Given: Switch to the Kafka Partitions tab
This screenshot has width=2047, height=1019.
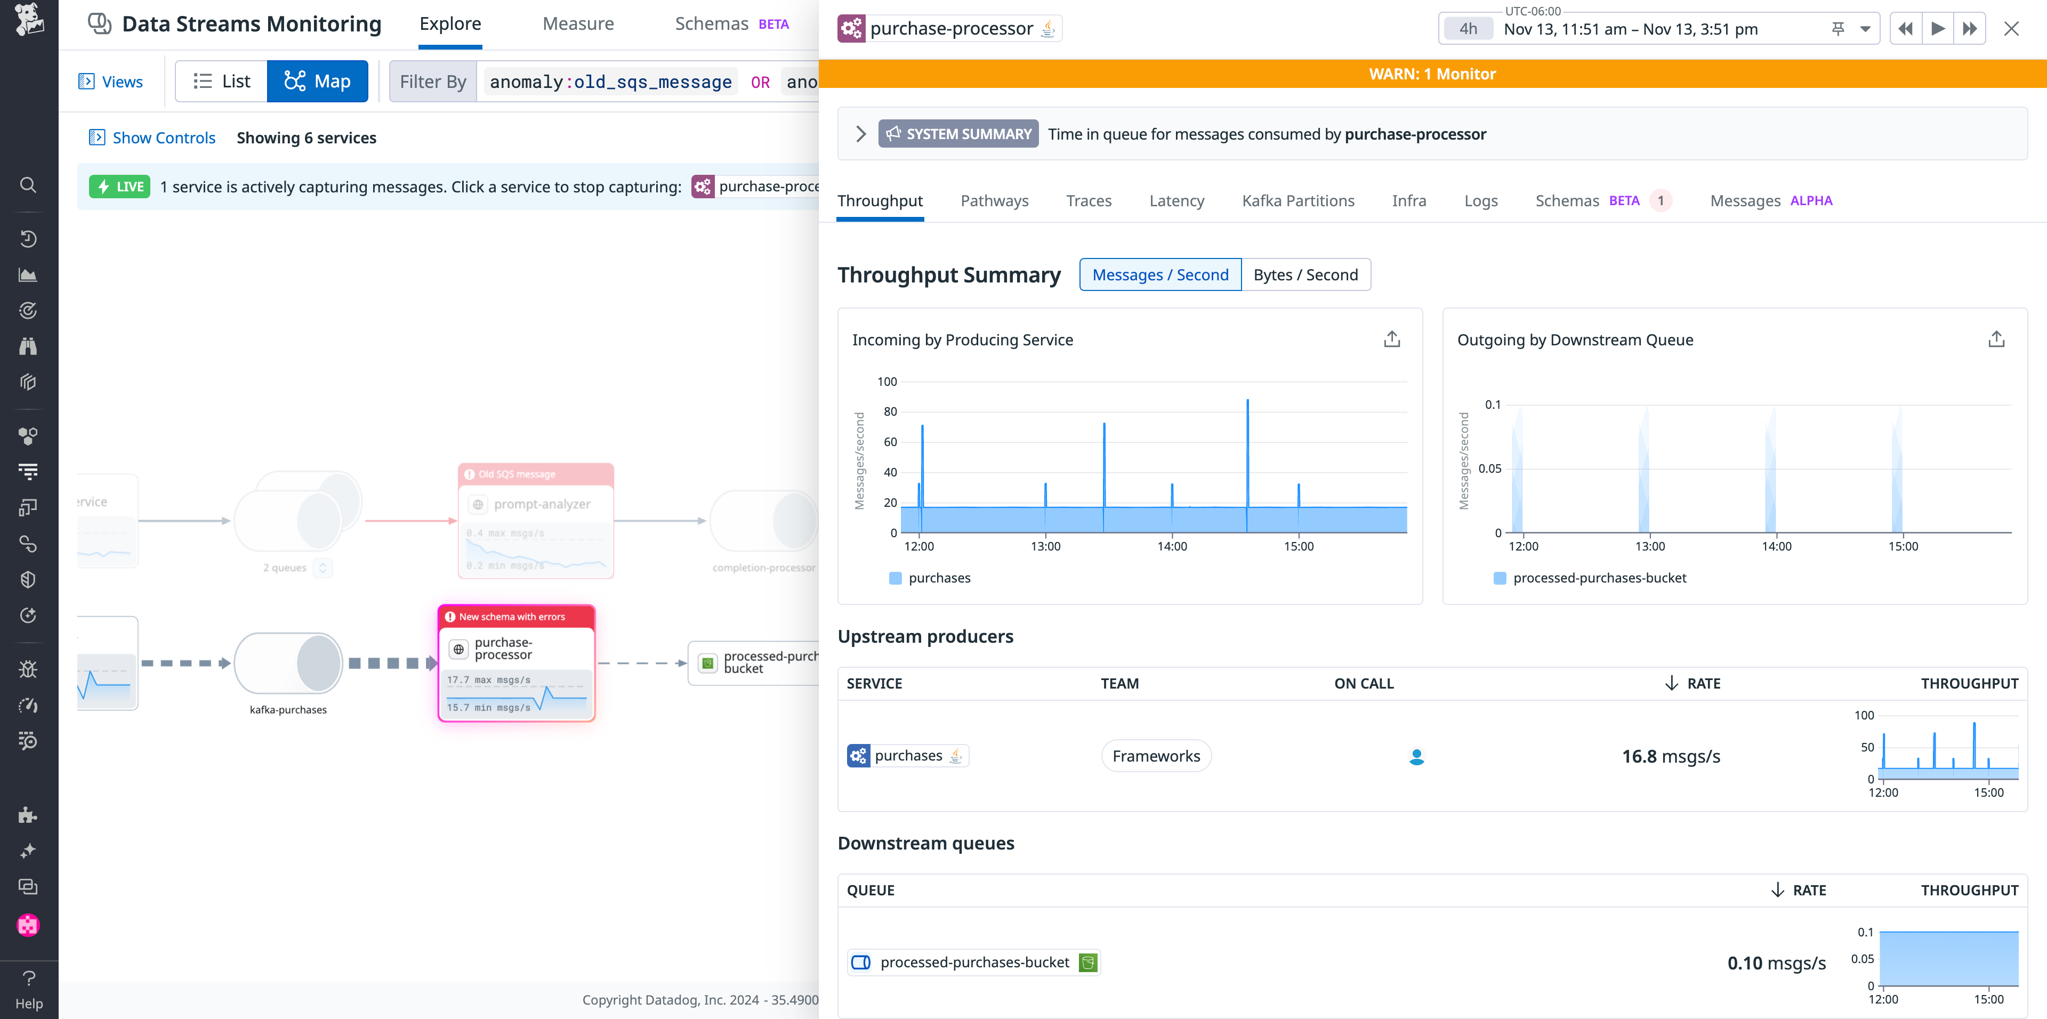Looking at the screenshot, I should click(x=1297, y=201).
